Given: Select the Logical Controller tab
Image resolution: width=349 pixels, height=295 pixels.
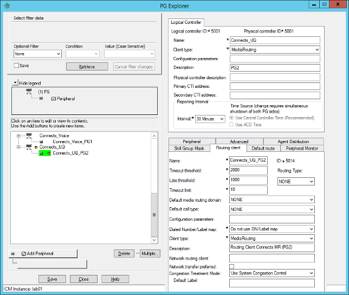Looking at the screenshot, I should [186, 22].
